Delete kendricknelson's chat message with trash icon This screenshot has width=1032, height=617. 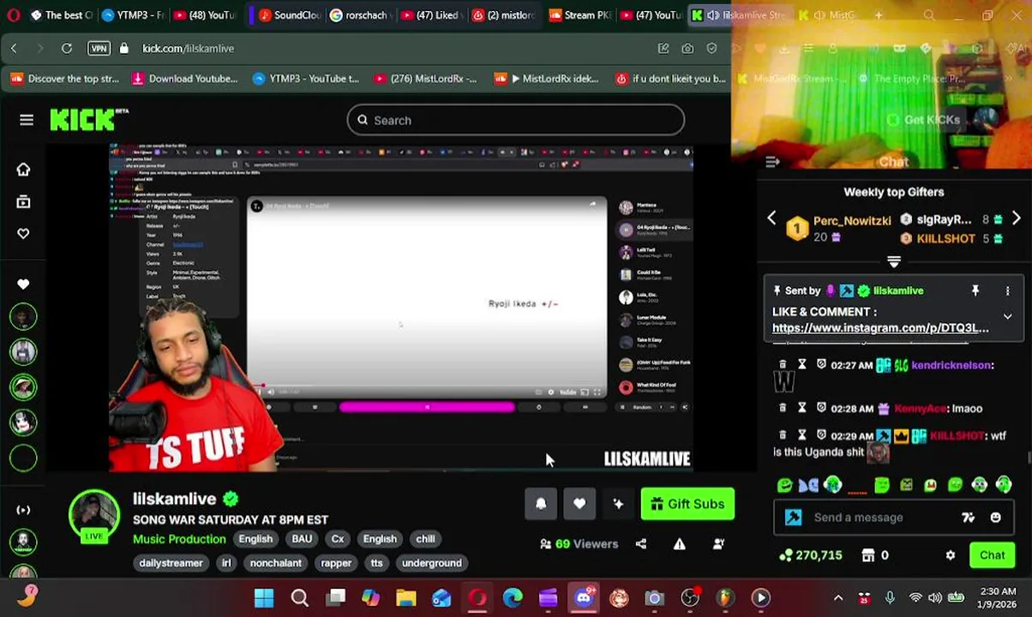coord(783,365)
